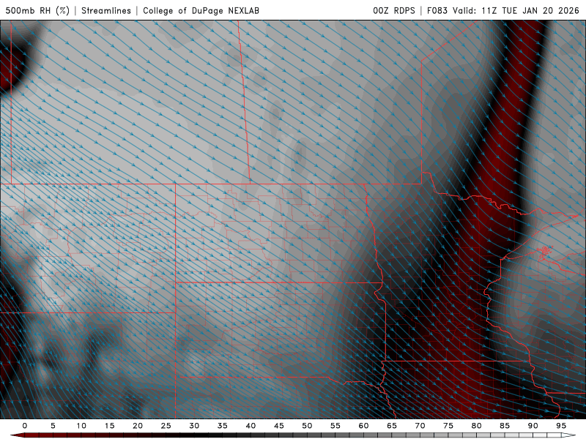Viewport: 586px width, 439px height.
Task: Click the "40" value on the RH scale
Action: pos(251,426)
